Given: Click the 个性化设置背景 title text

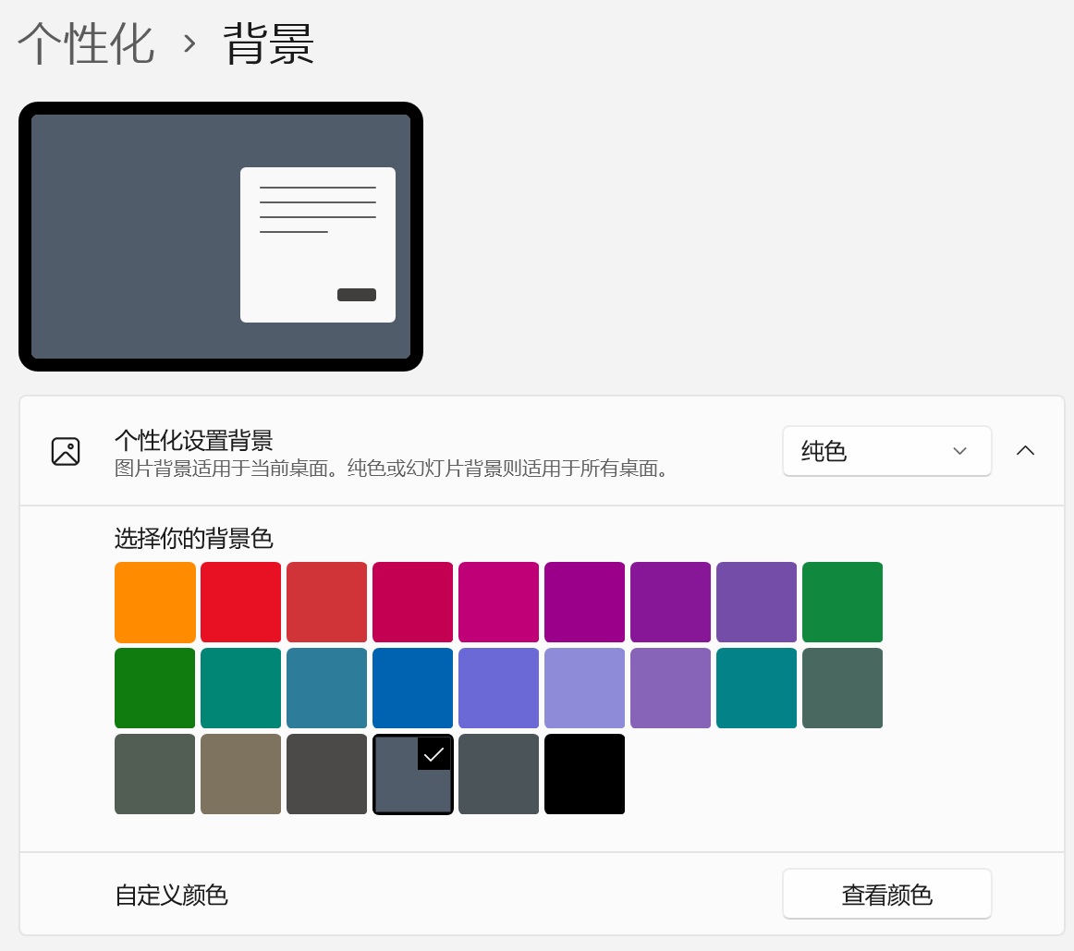Looking at the screenshot, I should 194,440.
